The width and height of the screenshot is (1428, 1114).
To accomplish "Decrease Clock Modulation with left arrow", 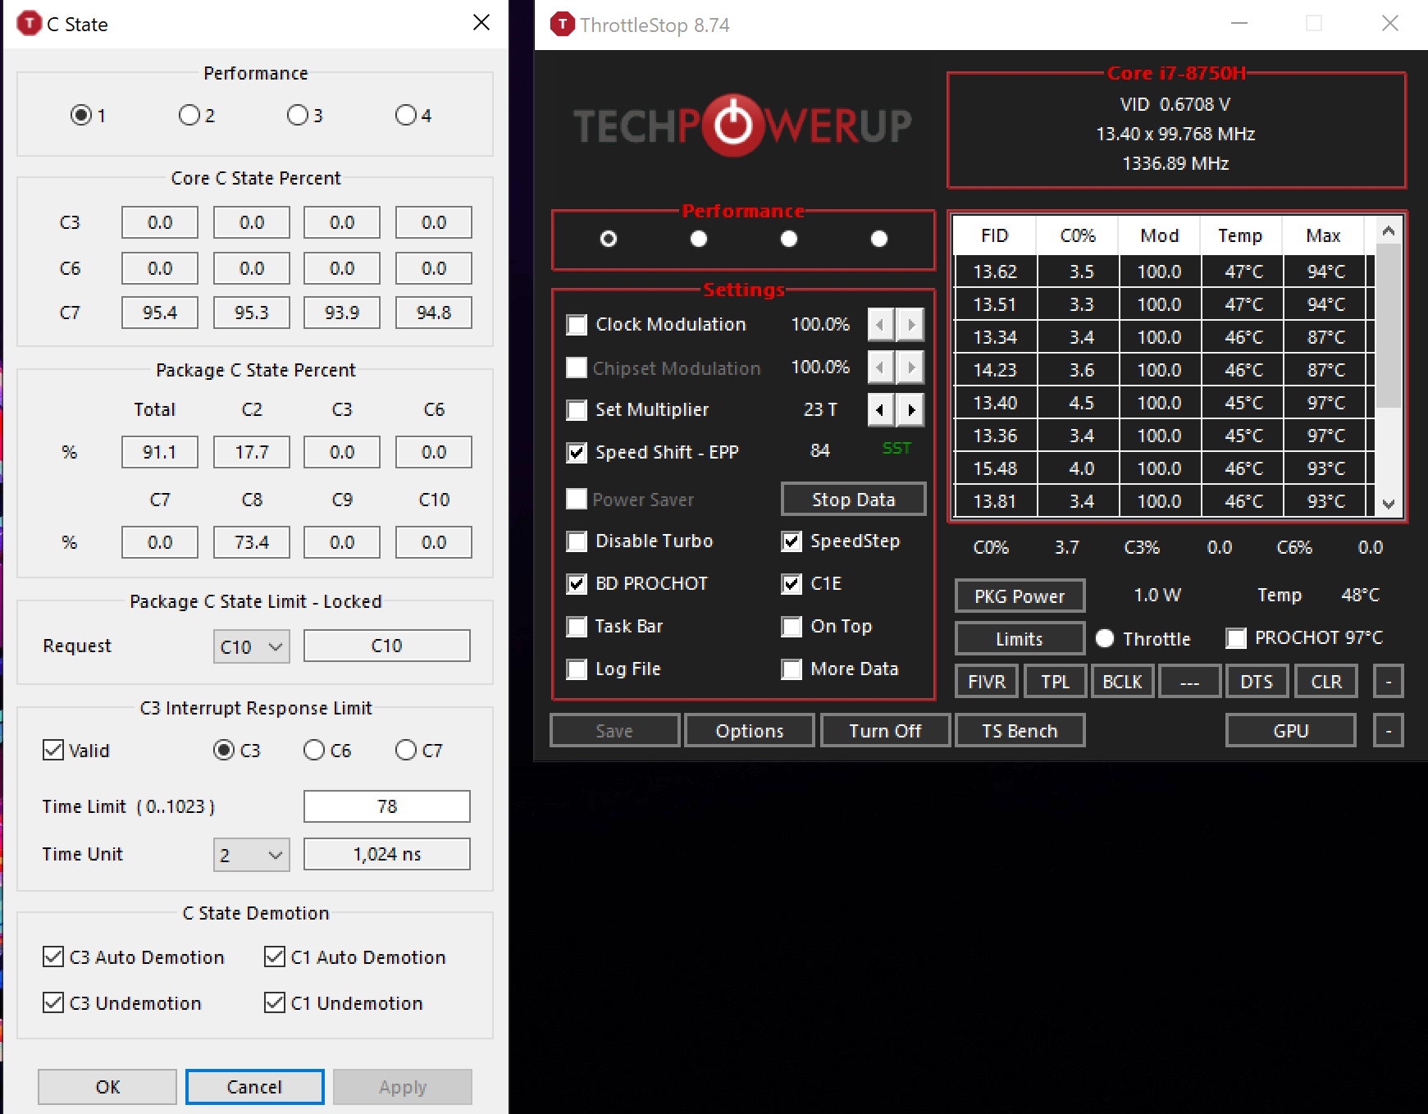I will pos(881,325).
